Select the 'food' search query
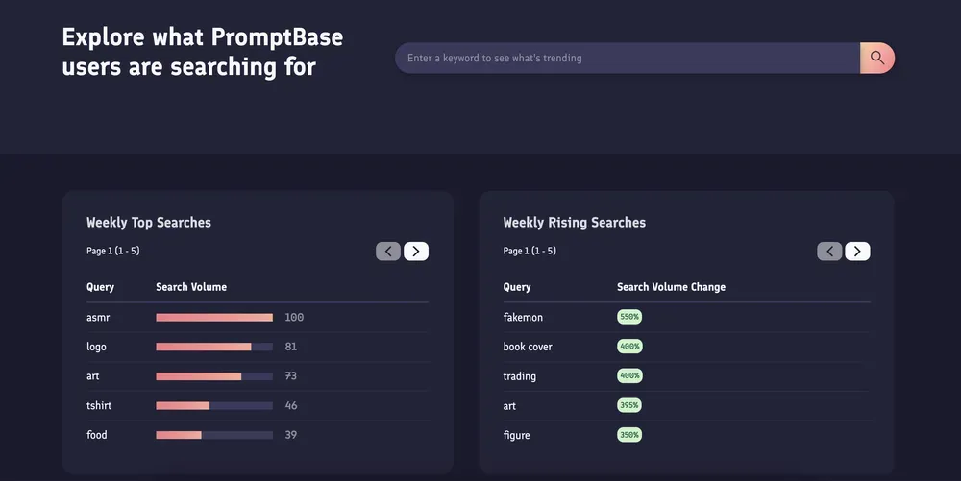 (97, 435)
